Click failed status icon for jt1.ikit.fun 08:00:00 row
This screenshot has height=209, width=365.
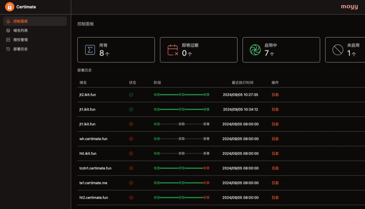pos(131,124)
